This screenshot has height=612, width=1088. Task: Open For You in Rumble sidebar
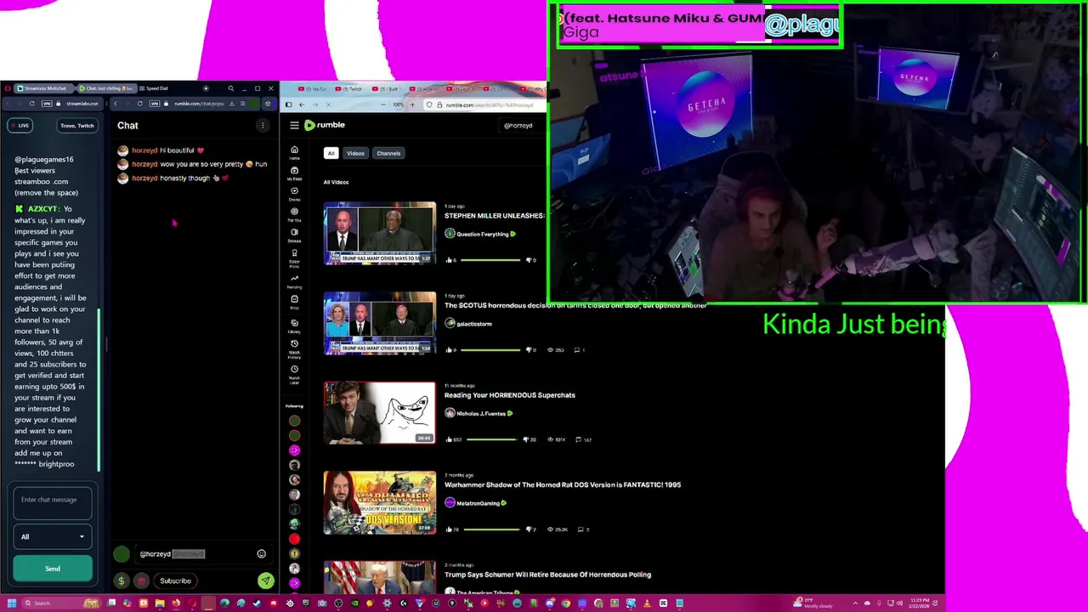[294, 214]
